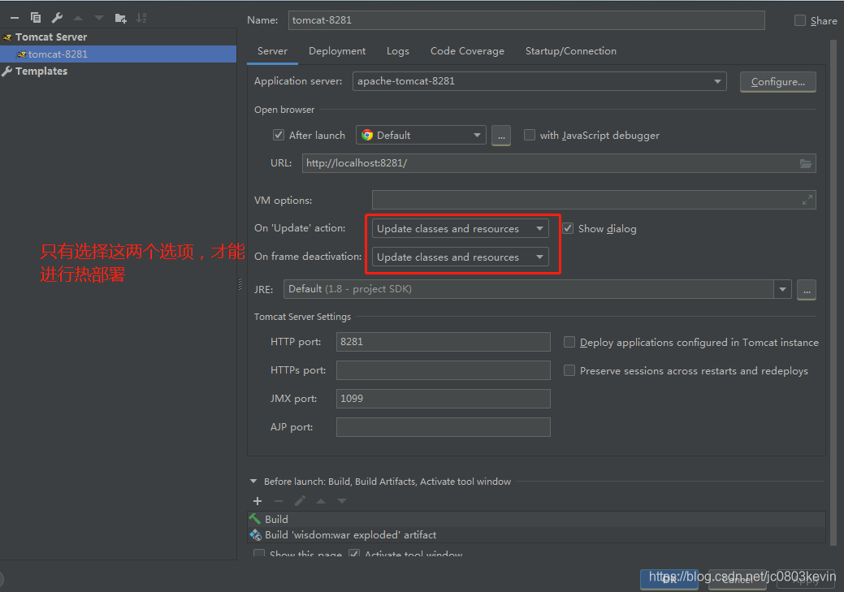Open JRE browse ellipsis button
This screenshot has height=592, width=844.
click(x=807, y=290)
